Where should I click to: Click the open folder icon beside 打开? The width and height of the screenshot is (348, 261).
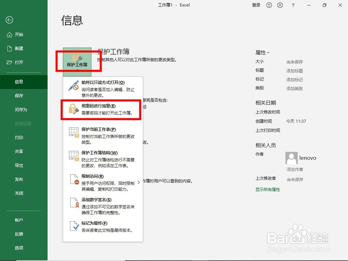coord(9,63)
